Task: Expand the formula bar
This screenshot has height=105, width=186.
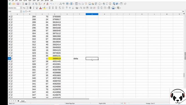Action: pyautogui.click(x=183, y=11)
